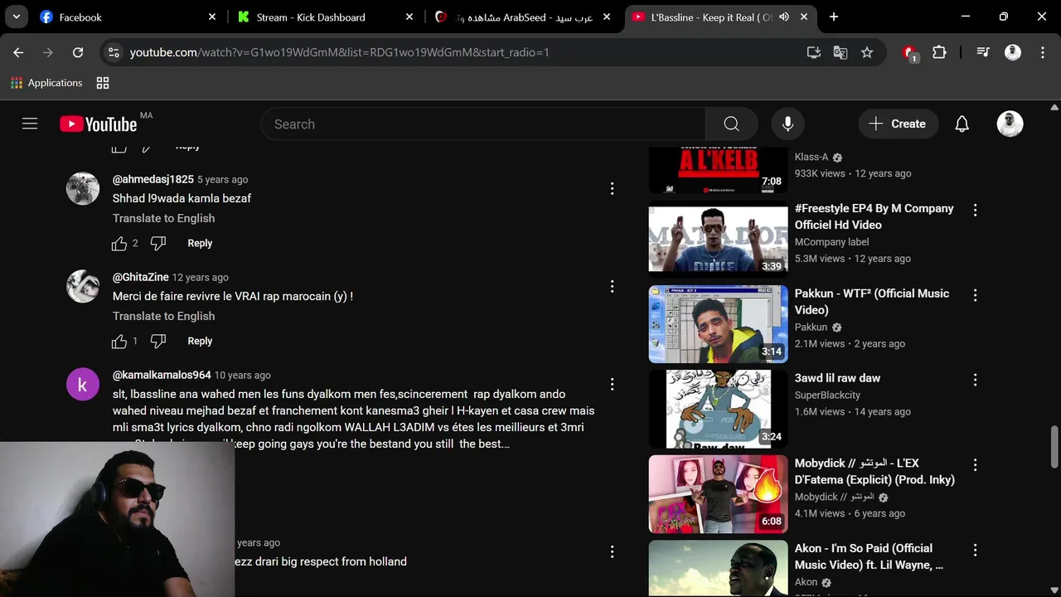
Task: Click the browser address bar URL
Action: pyautogui.click(x=340, y=52)
